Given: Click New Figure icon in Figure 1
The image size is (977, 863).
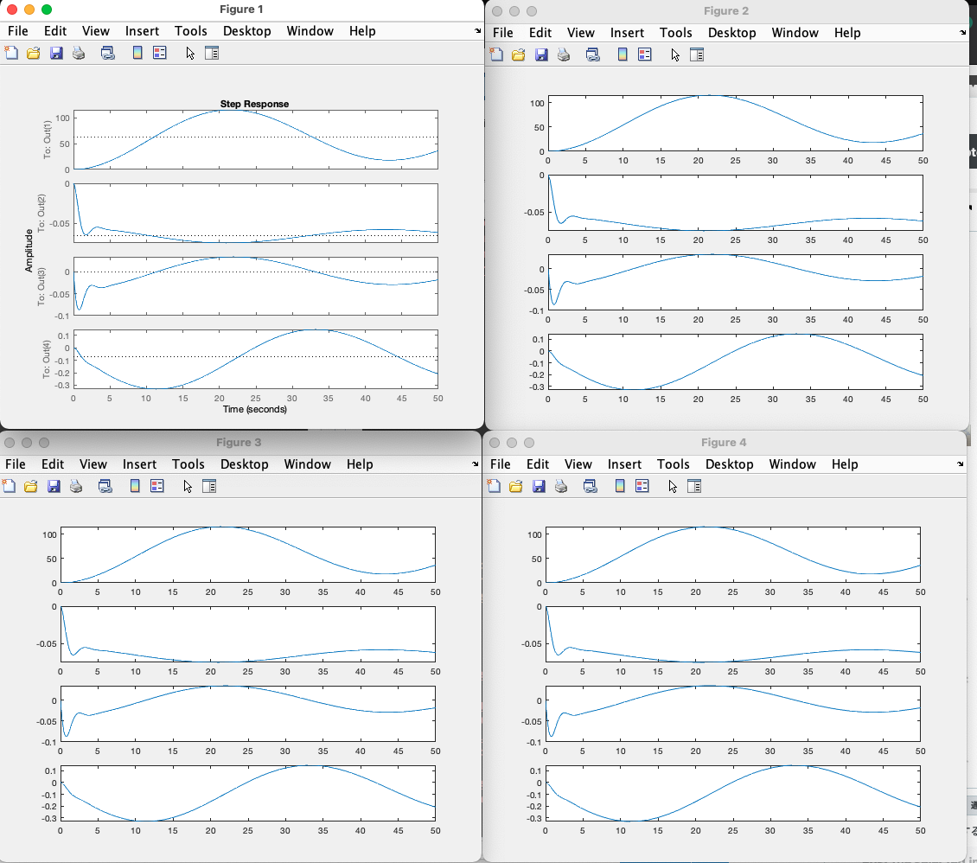Looking at the screenshot, I should 11,53.
